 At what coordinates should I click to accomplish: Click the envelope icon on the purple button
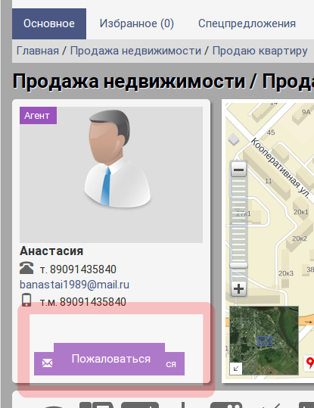48,363
